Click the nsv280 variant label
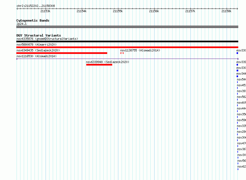 pos(242,132)
